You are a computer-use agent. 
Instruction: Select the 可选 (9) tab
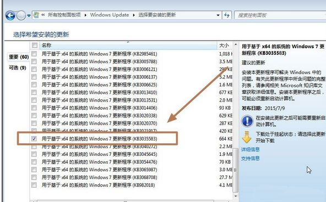18,68
